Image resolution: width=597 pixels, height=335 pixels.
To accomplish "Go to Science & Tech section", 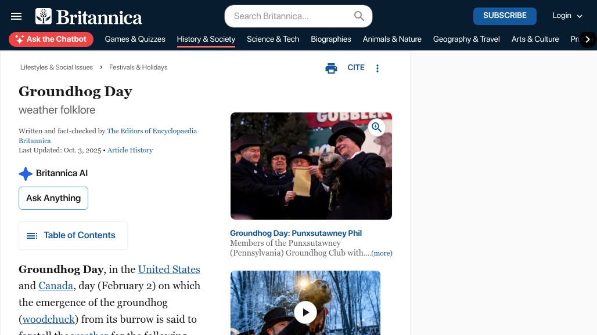I will (x=273, y=39).
